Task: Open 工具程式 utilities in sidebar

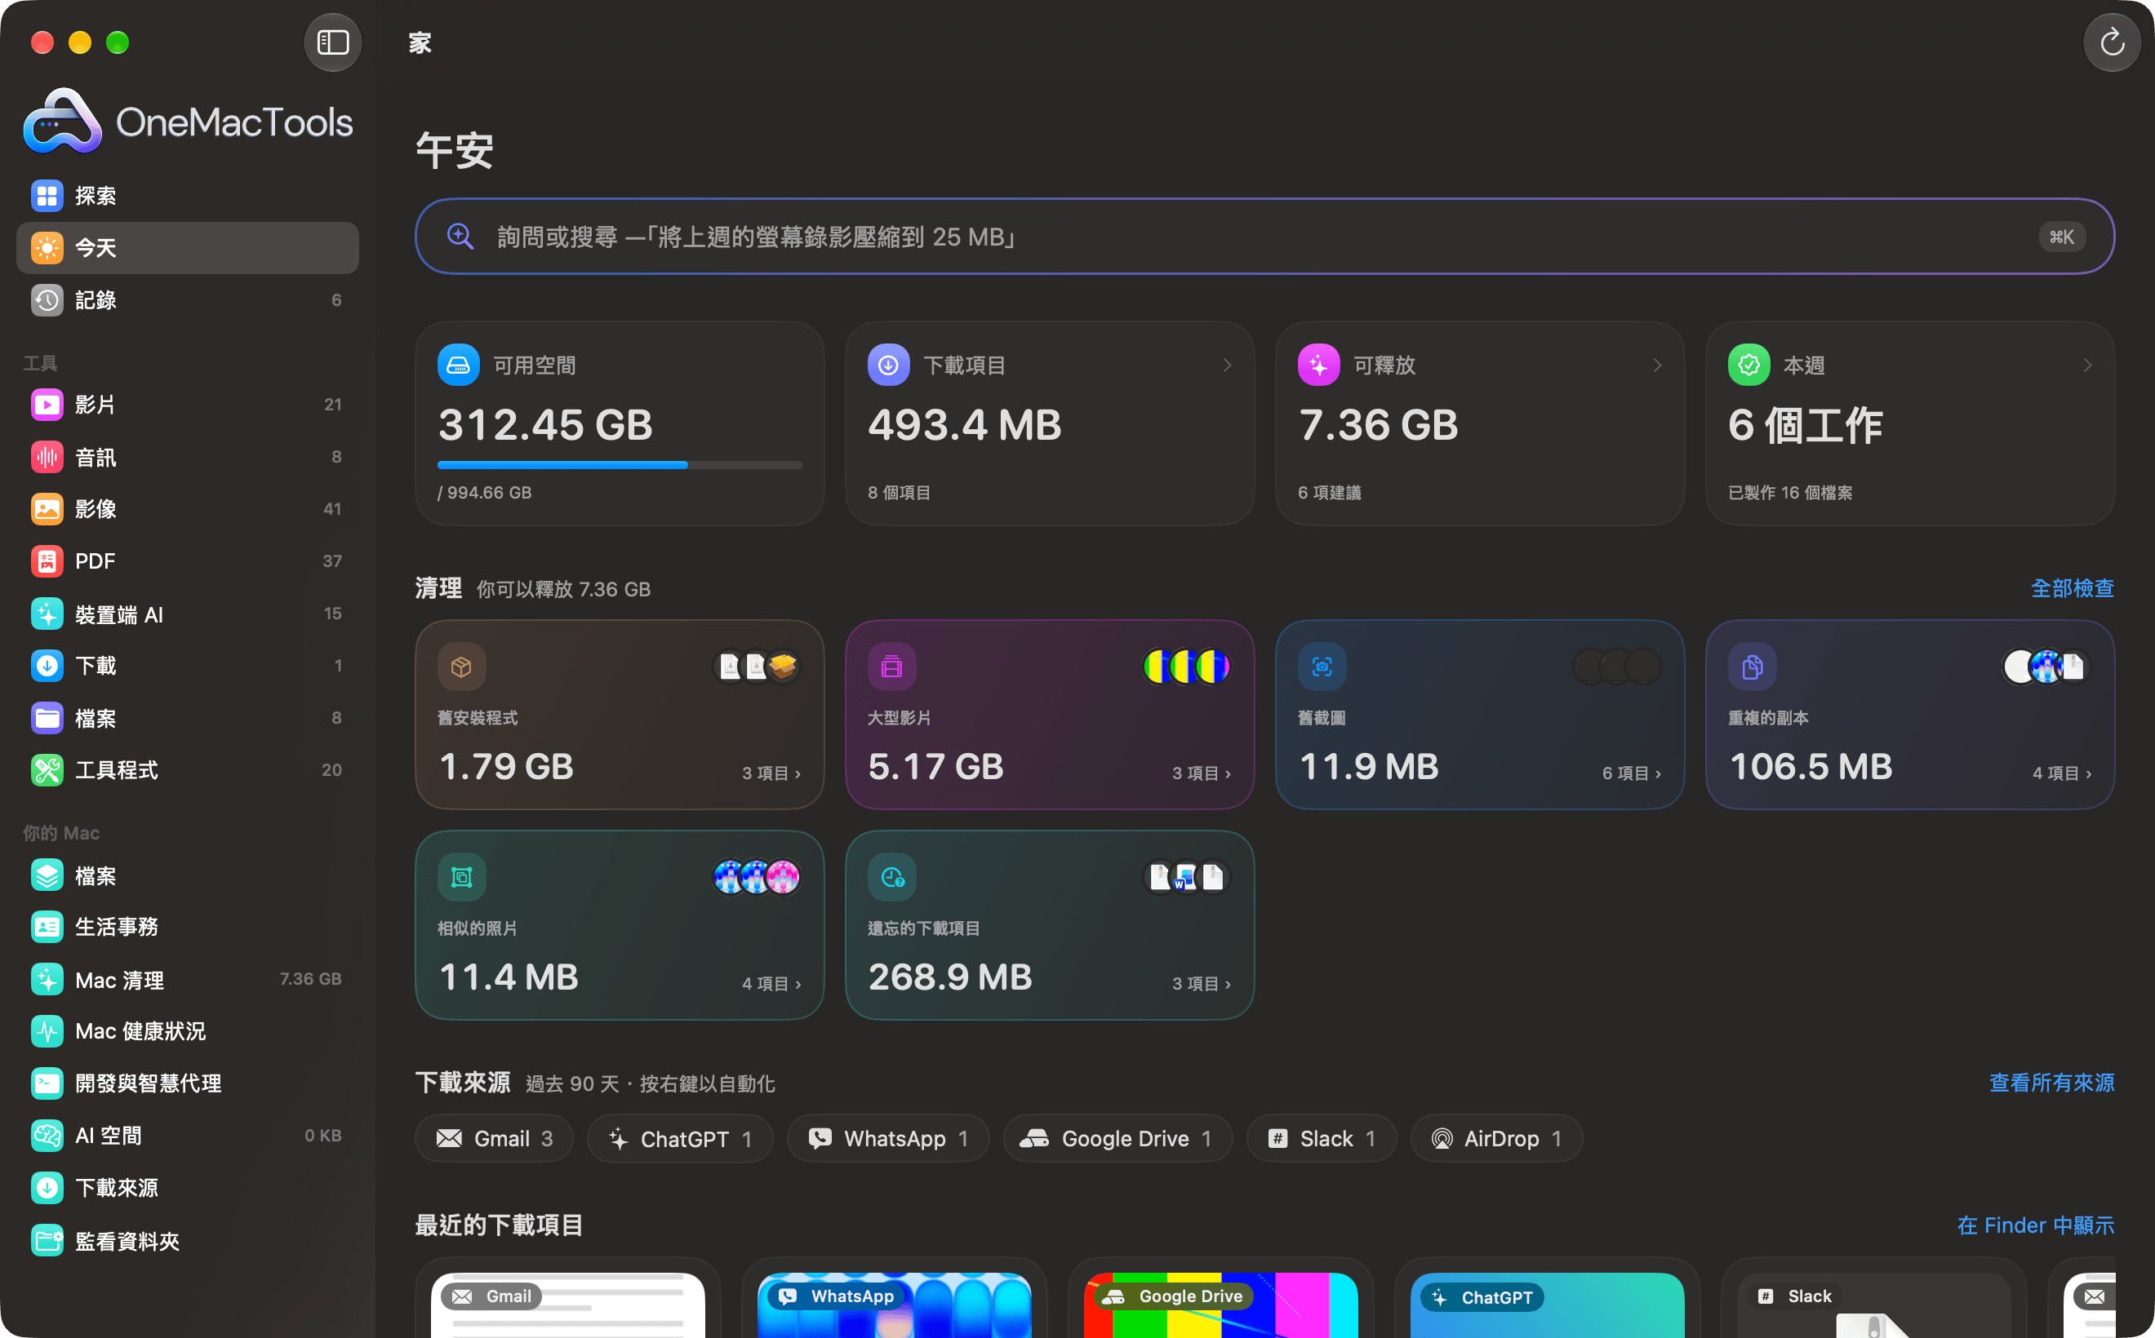Action: [188, 770]
